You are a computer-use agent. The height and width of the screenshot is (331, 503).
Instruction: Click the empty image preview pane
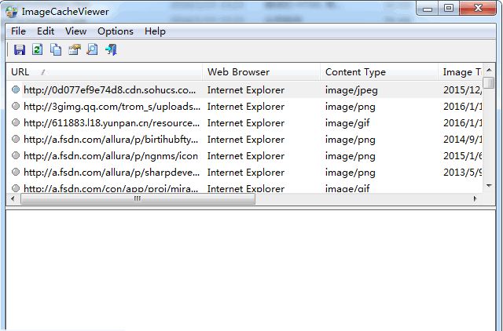pyautogui.click(x=251, y=271)
